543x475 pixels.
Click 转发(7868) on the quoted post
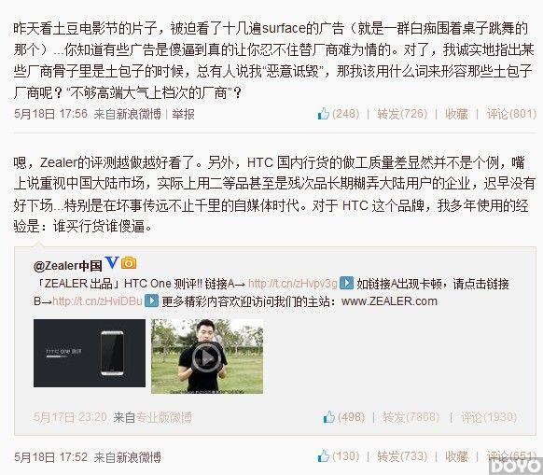(x=411, y=417)
